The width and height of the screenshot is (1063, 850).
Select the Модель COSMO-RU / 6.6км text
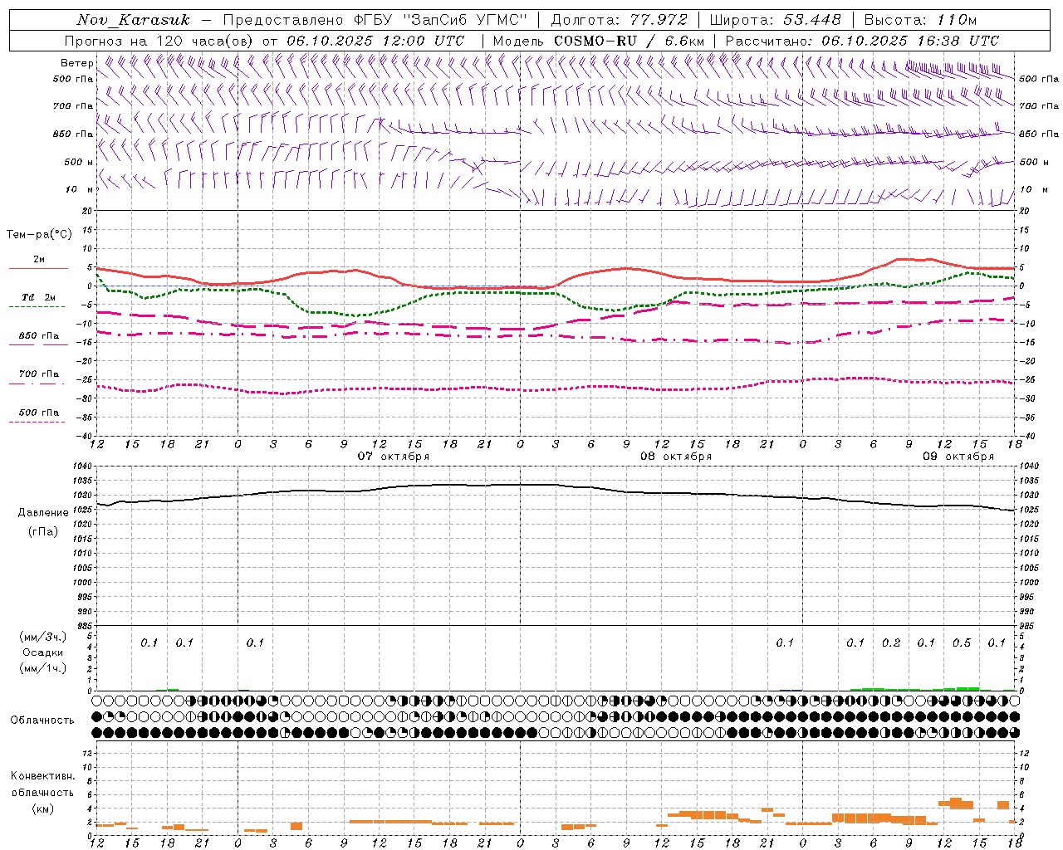(599, 41)
